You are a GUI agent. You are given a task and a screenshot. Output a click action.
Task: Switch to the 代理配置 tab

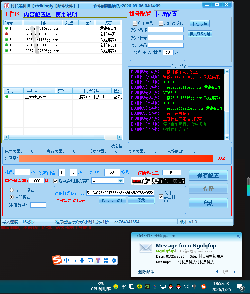(x=166, y=14)
